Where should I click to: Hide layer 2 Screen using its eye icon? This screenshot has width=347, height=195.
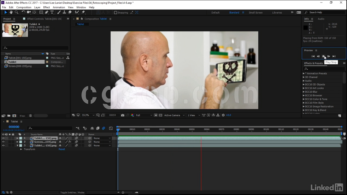(x=3, y=142)
